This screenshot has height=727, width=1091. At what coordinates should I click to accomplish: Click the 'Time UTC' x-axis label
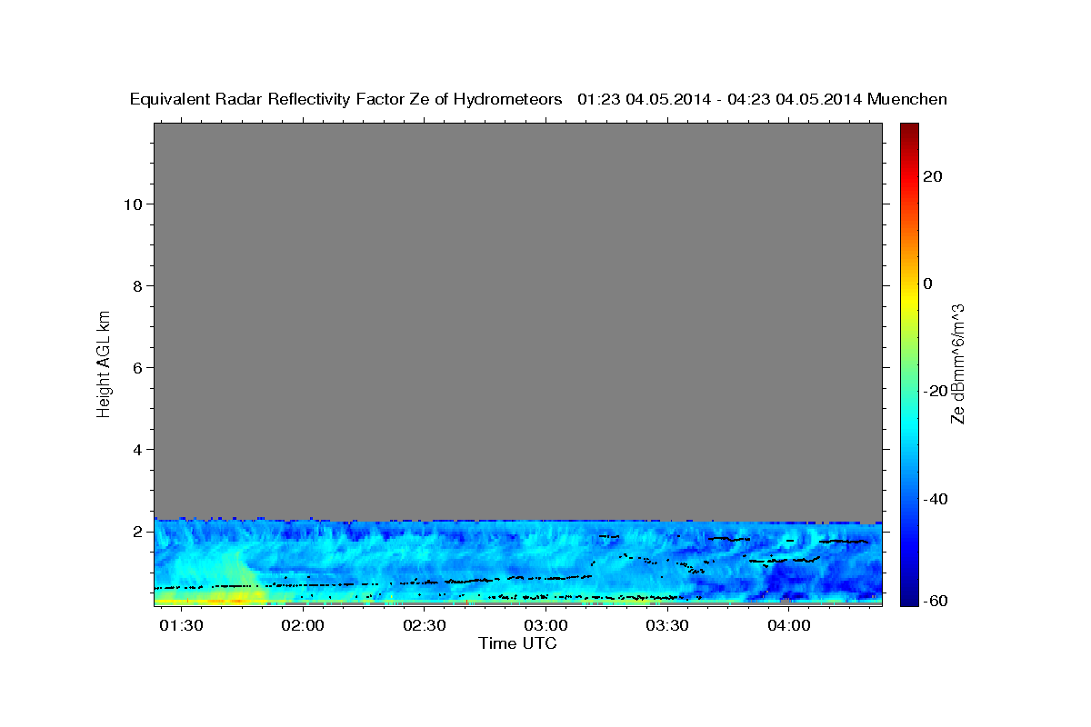point(517,643)
